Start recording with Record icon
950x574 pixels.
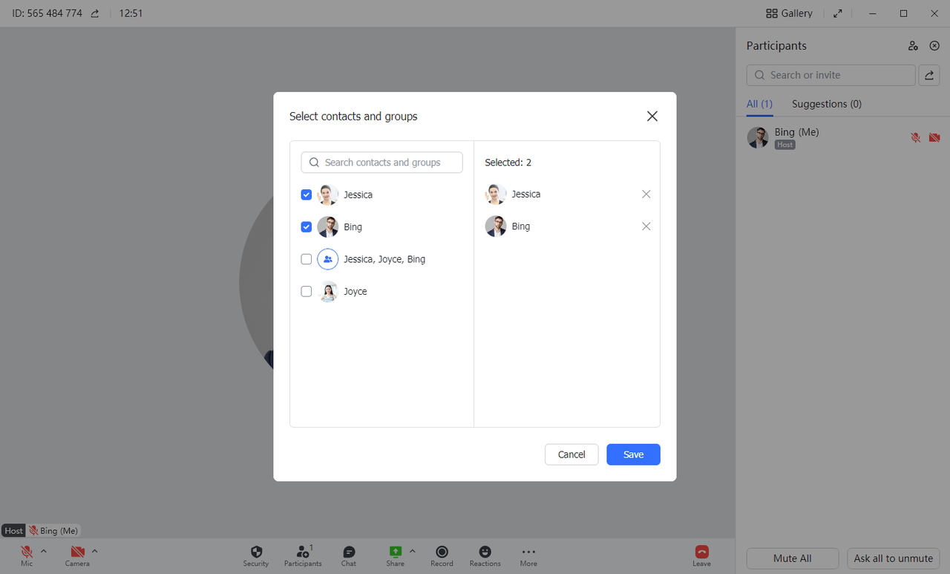[442, 552]
